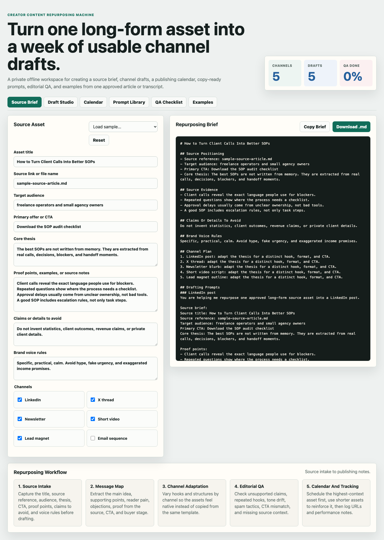The image size is (384, 540).
Task: Toggle the Newsletter channel checkbox
Action: [20, 419]
